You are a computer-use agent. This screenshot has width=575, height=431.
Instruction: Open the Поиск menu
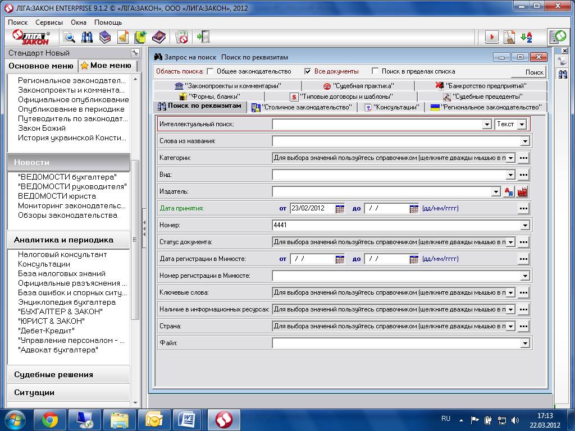pos(17,22)
